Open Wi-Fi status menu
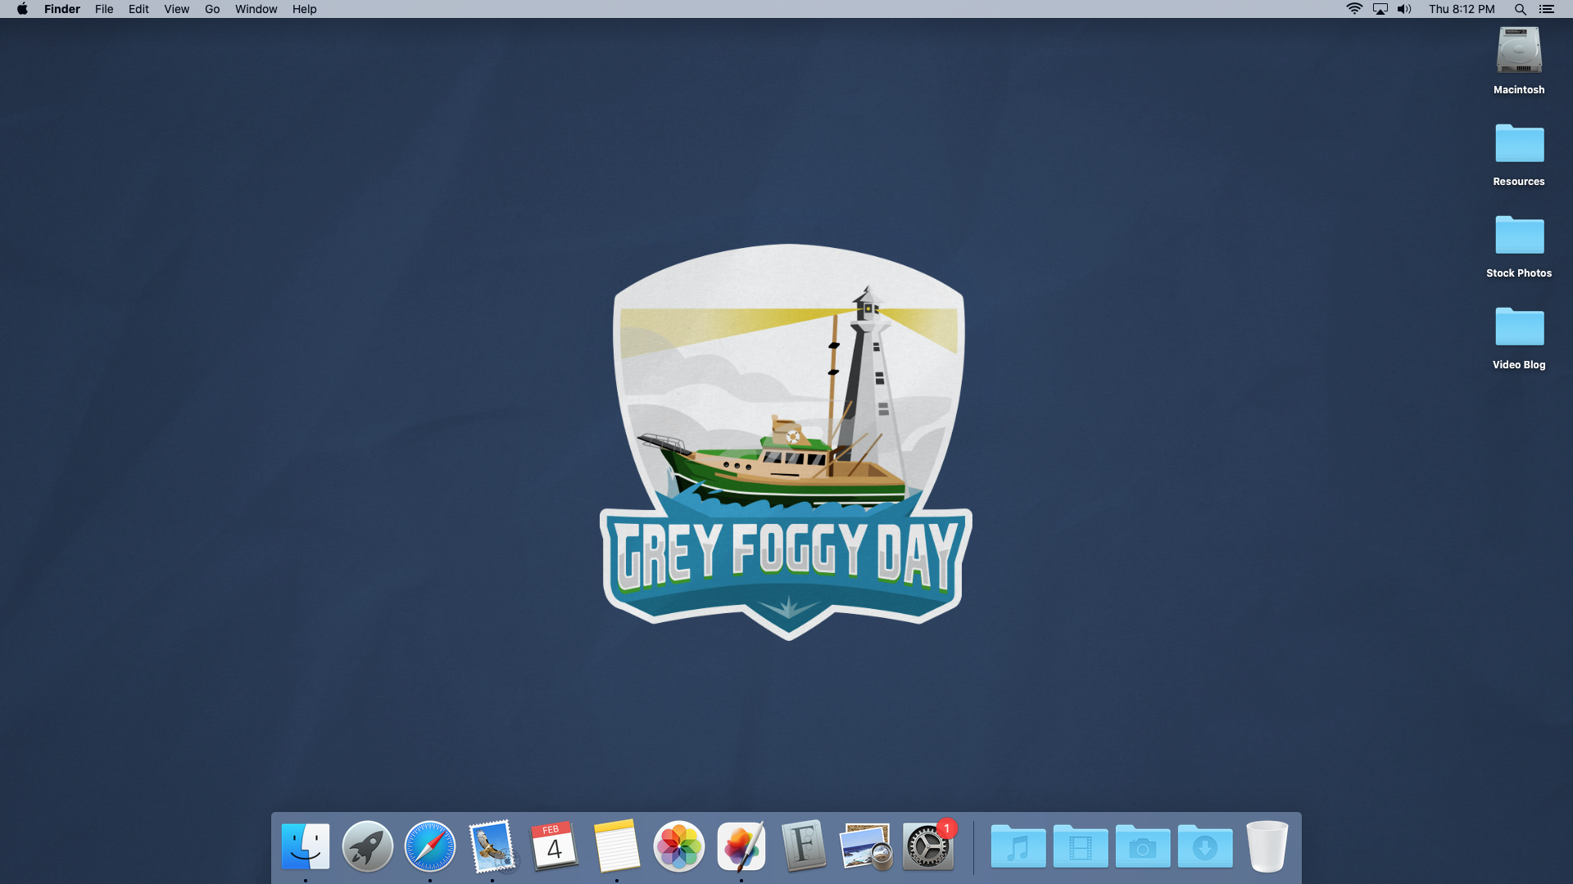 tap(1354, 9)
